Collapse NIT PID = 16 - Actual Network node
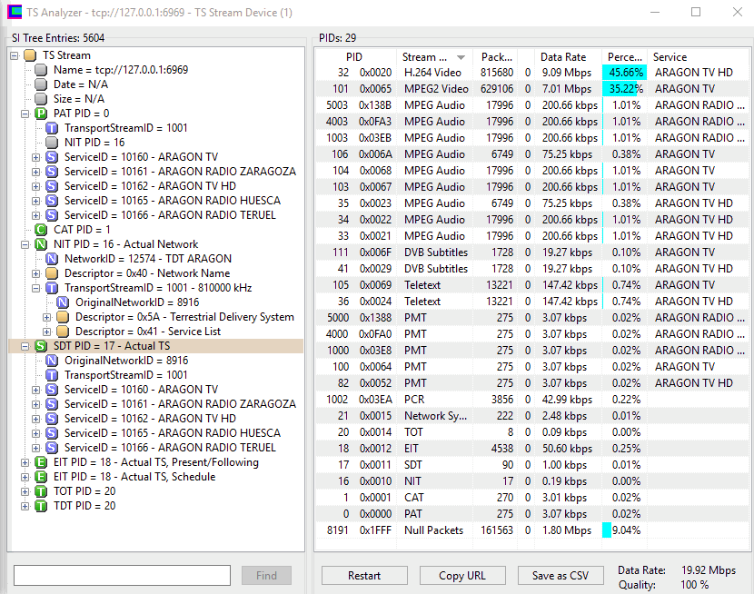 (x=25, y=244)
